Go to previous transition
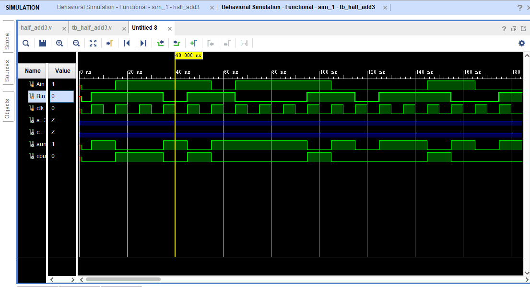This screenshot has height=287, width=530. click(x=160, y=43)
